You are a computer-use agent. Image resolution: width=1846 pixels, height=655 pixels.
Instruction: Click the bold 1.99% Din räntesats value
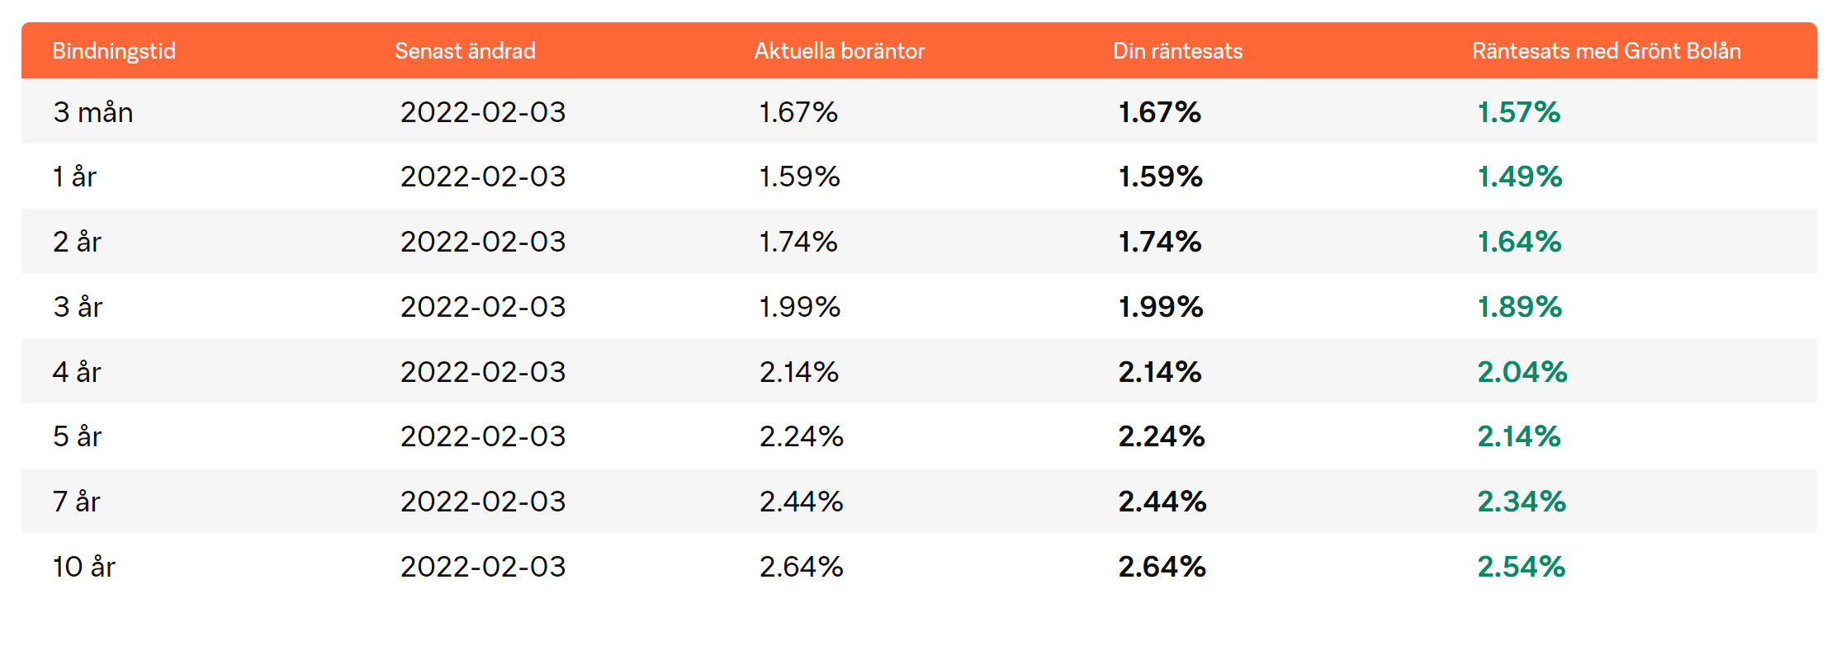[x=1160, y=307]
